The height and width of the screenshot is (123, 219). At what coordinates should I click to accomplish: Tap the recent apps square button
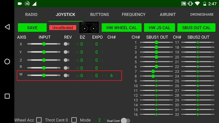[7, 96]
